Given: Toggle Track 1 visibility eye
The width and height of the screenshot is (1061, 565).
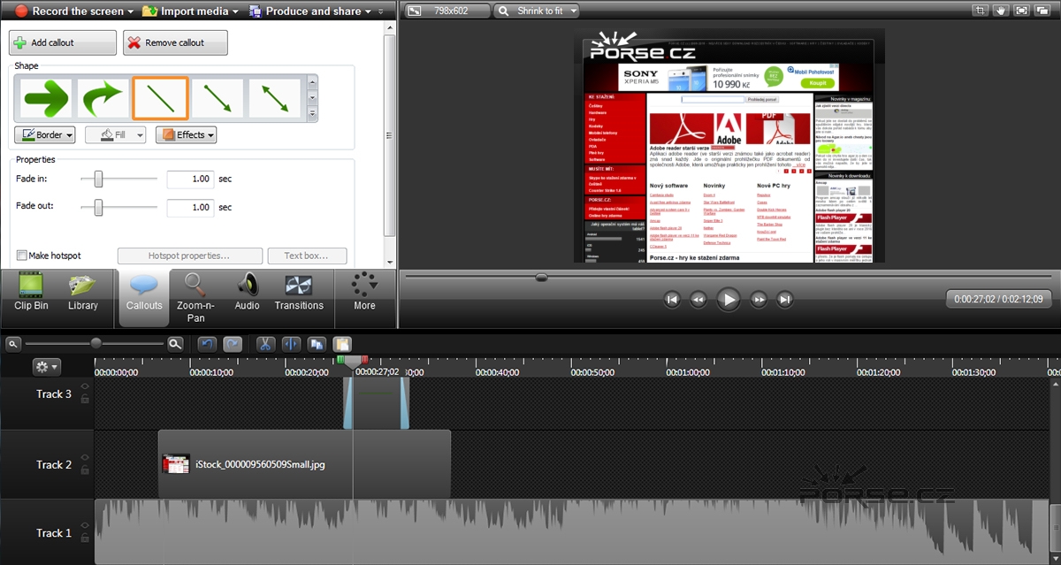Looking at the screenshot, I should (x=85, y=525).
